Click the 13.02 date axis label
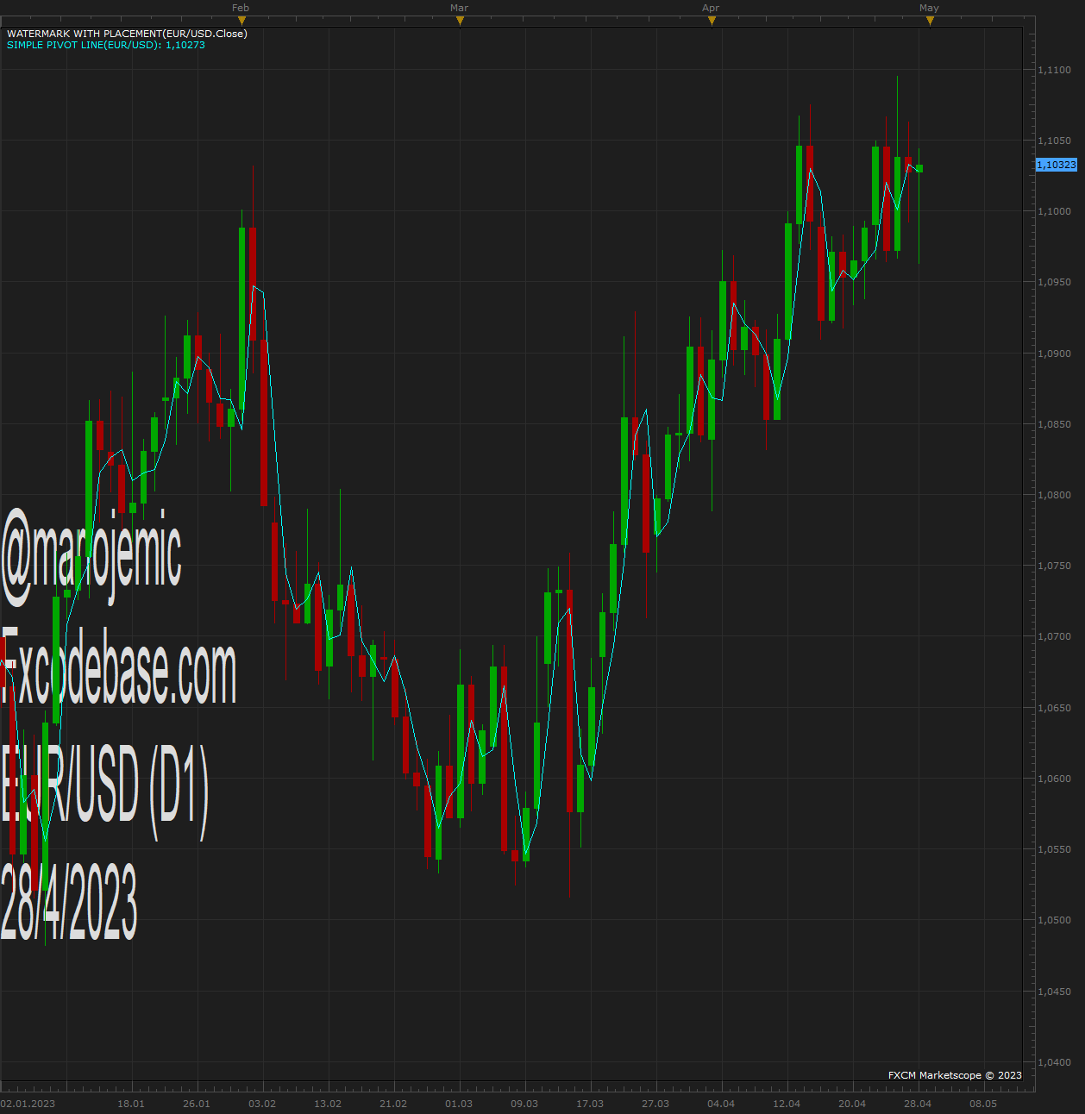Viewport: 1085px width, 1114px height. pos(328,1104)
